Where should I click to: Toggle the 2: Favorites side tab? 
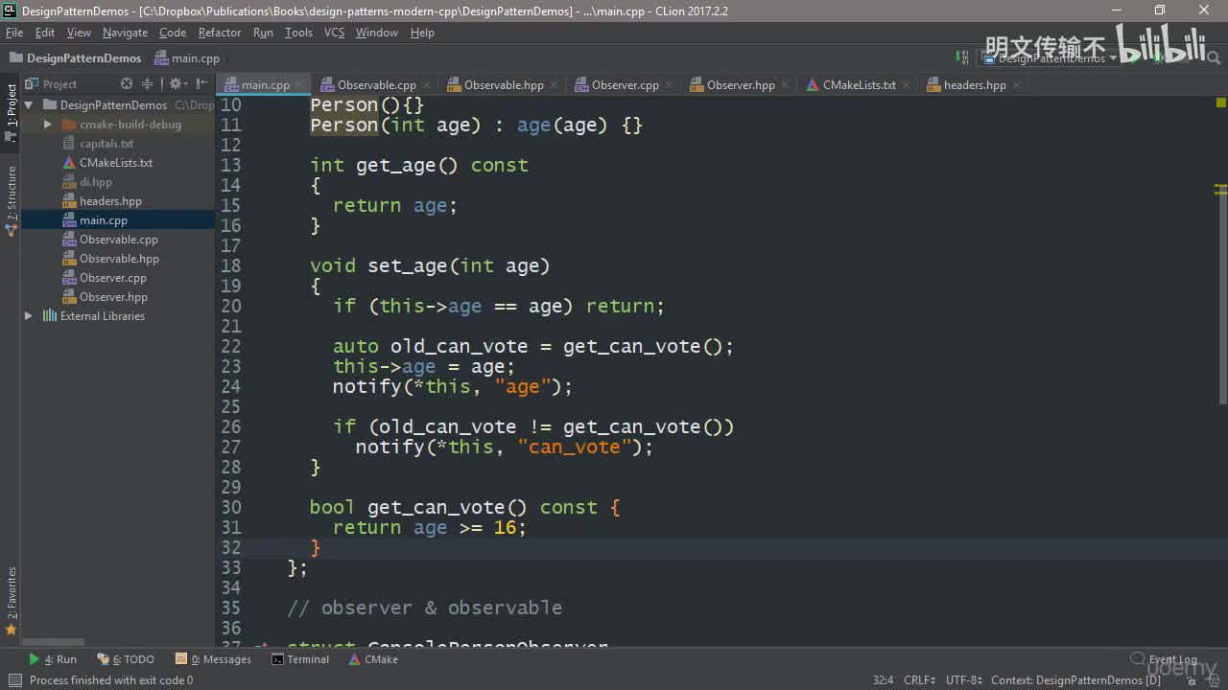[12, 600]
